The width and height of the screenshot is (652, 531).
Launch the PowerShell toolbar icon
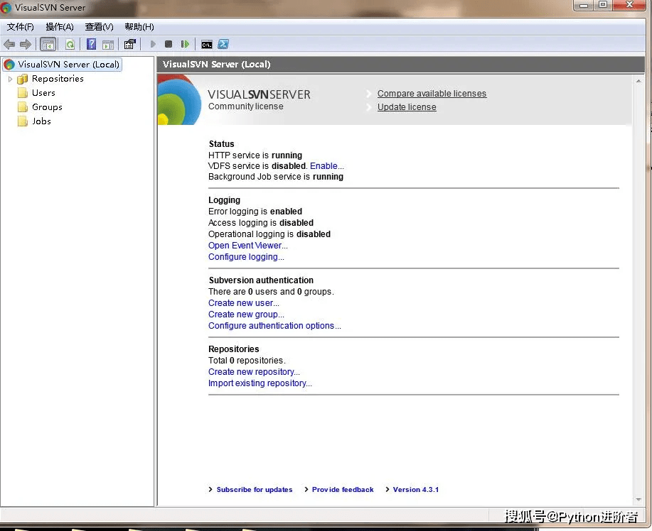point(223,44)
